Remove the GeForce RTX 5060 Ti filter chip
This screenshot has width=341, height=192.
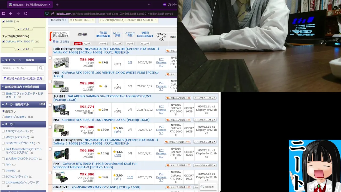(x=155, y=20)
